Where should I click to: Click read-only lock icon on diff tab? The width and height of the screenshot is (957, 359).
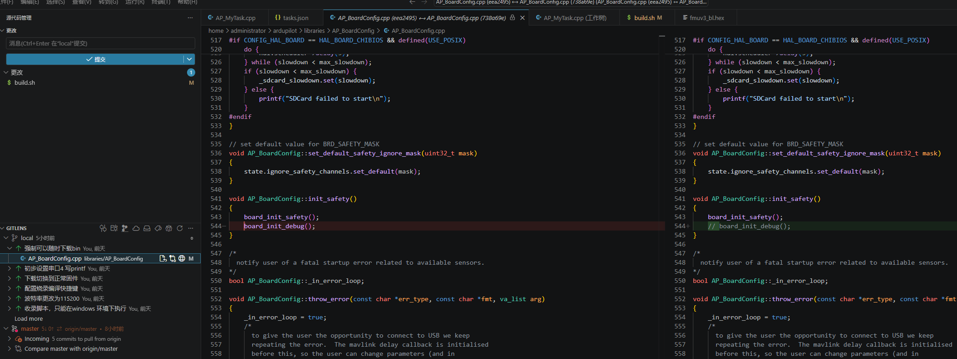tap(512, 18)
